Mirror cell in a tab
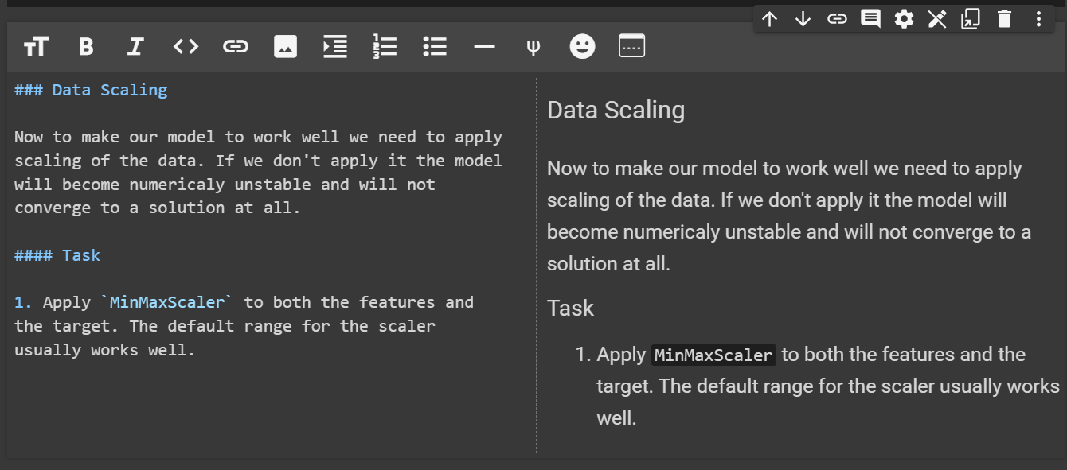 click(x=971, y=19)
